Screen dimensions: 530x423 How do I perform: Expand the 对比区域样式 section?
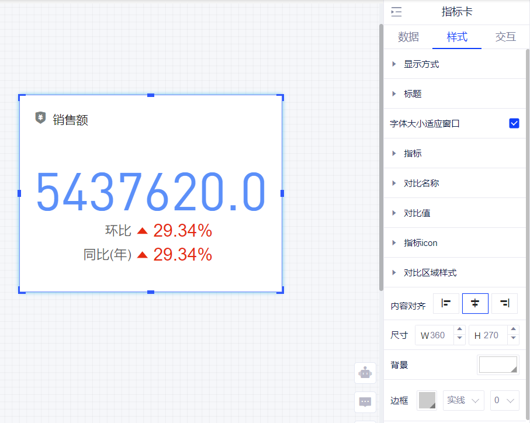click(x=429, y=273)
